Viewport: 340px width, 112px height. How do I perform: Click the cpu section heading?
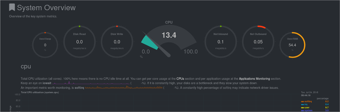[26, 67]
